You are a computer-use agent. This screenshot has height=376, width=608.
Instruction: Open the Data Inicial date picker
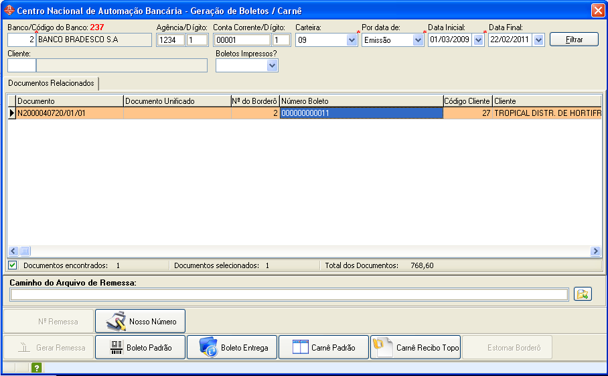tap(478, 40)
